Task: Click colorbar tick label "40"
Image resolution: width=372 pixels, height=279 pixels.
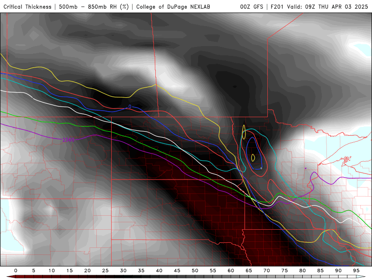Action: (159, 271)
